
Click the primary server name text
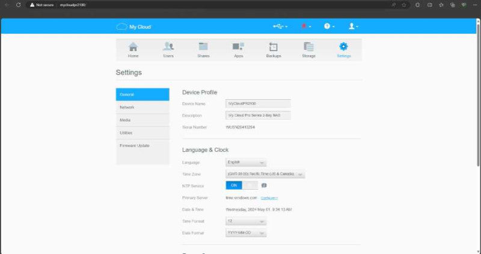pos(241,198)
